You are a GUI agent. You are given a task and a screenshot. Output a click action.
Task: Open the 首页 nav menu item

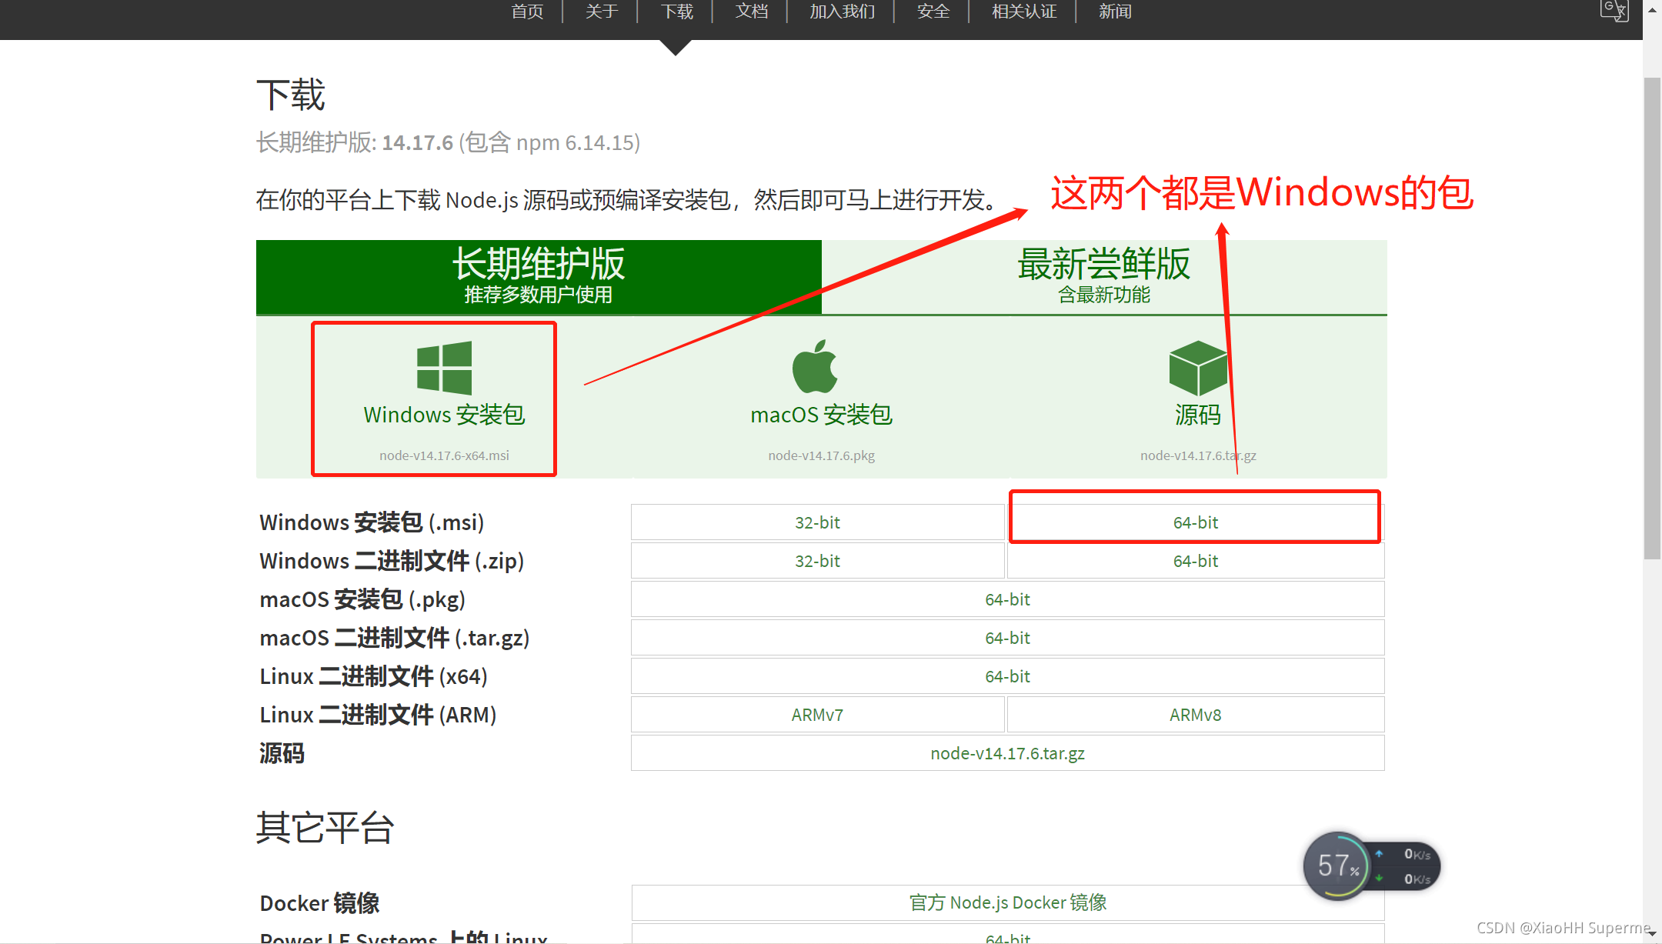tap(527, 12)
